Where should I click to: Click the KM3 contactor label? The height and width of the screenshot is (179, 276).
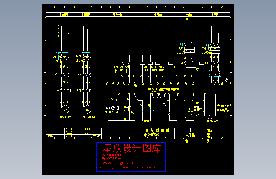(x=207, y=63)
